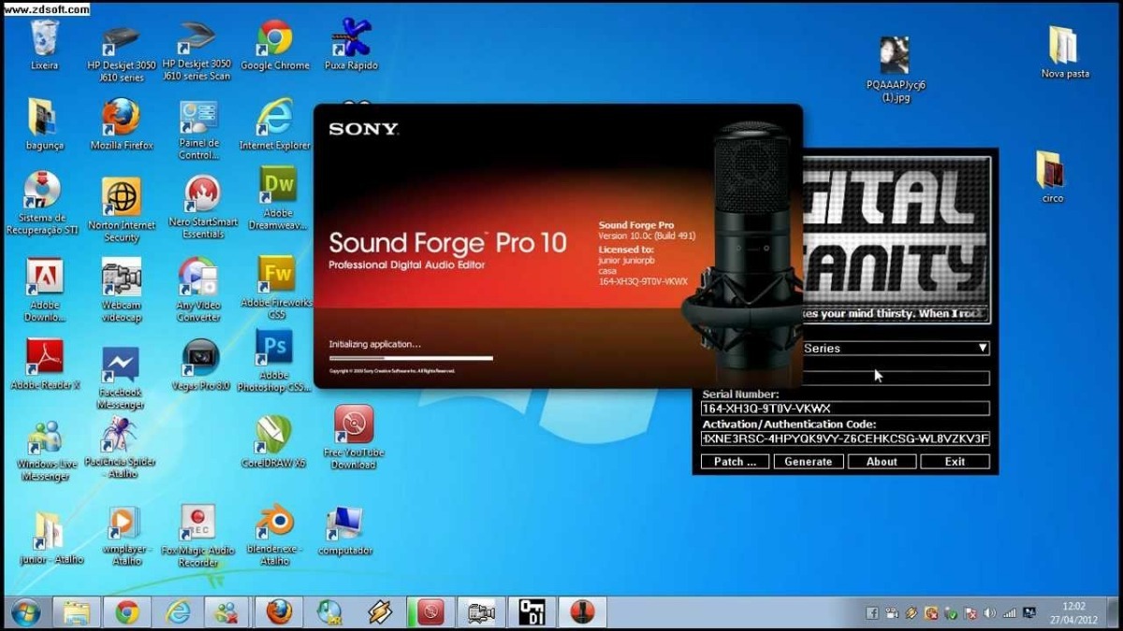
Task: Open Google Chrome from the taskbar
Action: pos(127,612)
